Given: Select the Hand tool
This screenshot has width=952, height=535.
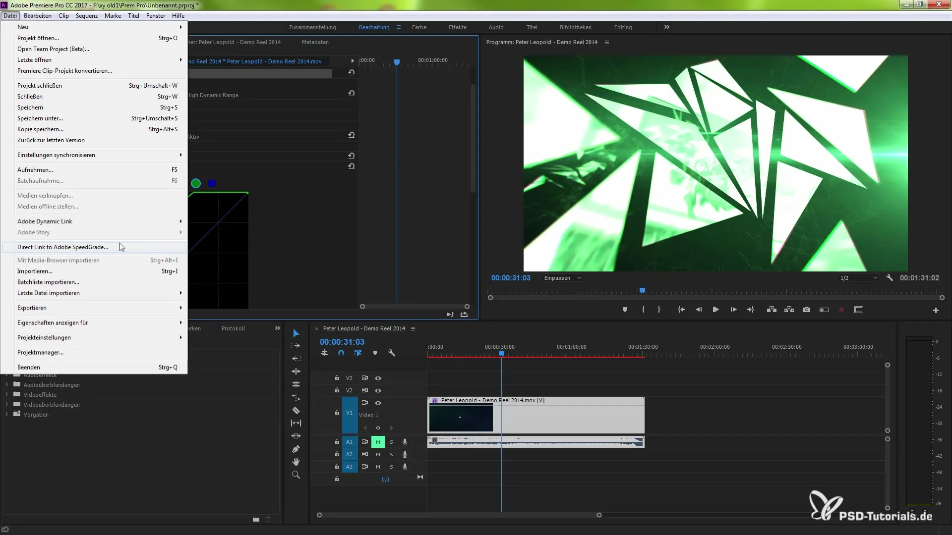Looking at the screenshot, I should [x=296, y=462].
